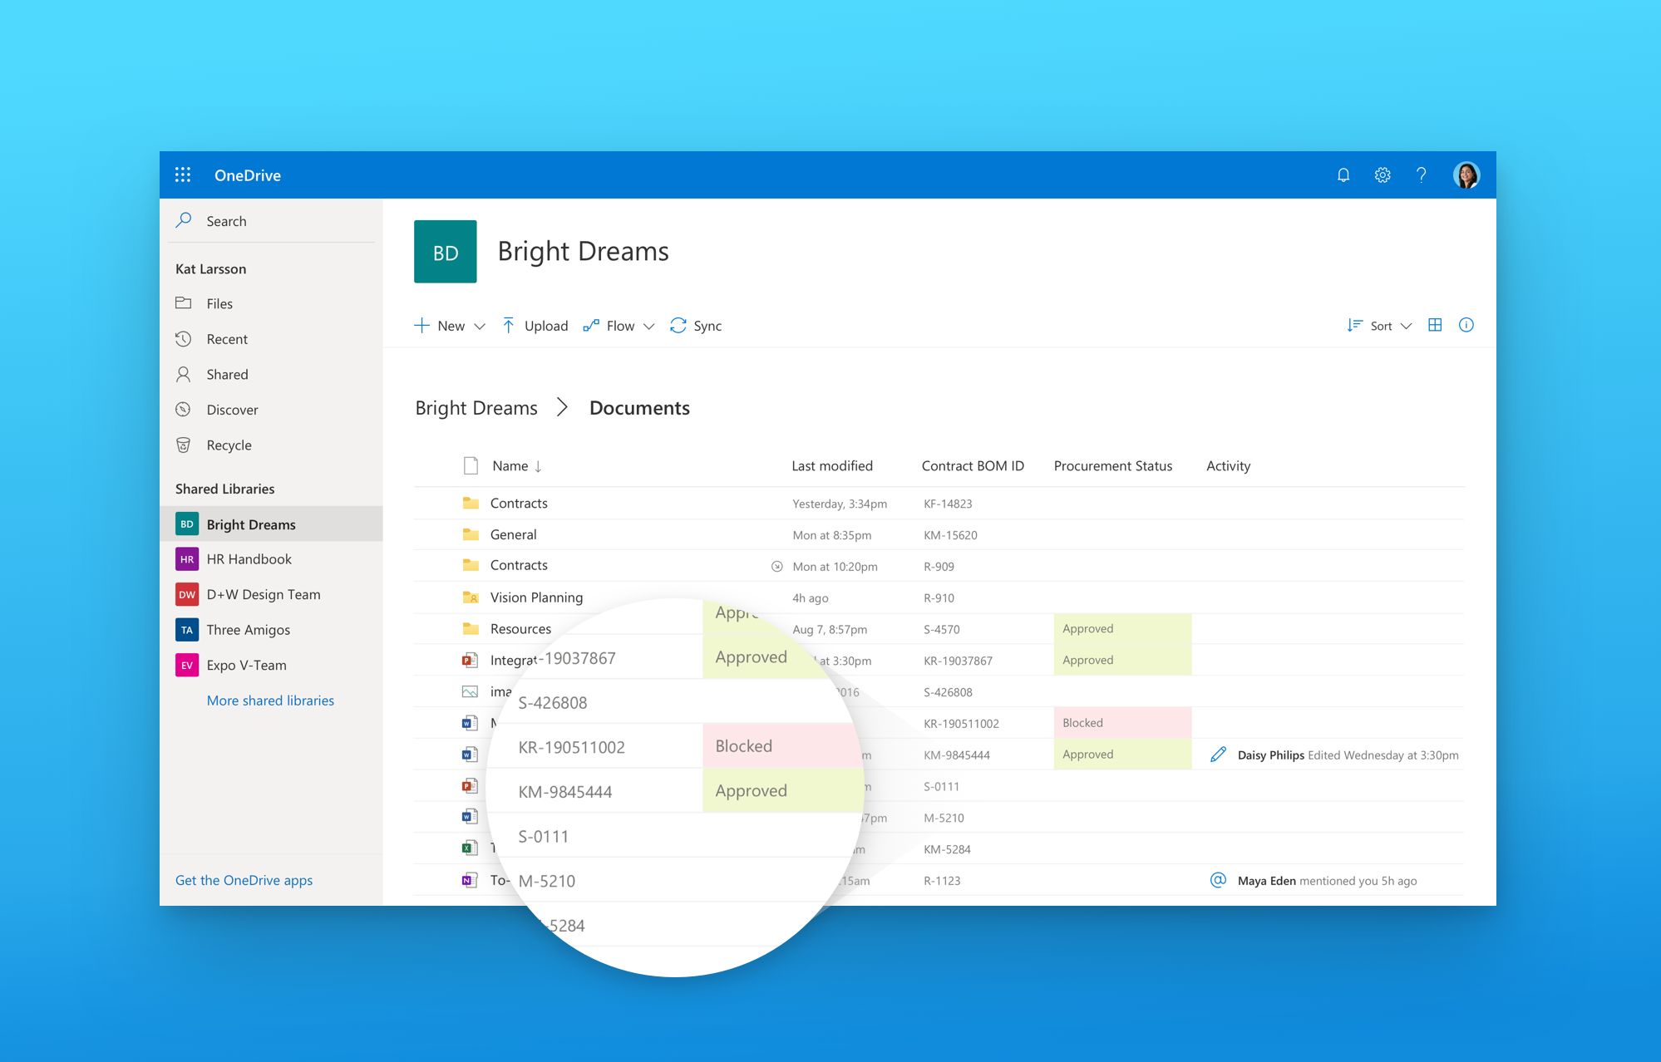The height and width of the screenshot is (1062, 1661).
Task: Open the notifications bell
Action: click(1343, 175)
